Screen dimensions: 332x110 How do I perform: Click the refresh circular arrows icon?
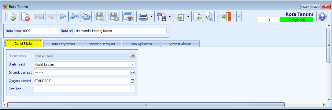point(86,16)
